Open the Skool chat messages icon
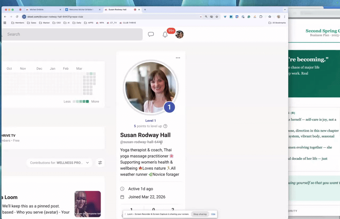This screenshot has width=340, height=219. (x=151, y=34)
